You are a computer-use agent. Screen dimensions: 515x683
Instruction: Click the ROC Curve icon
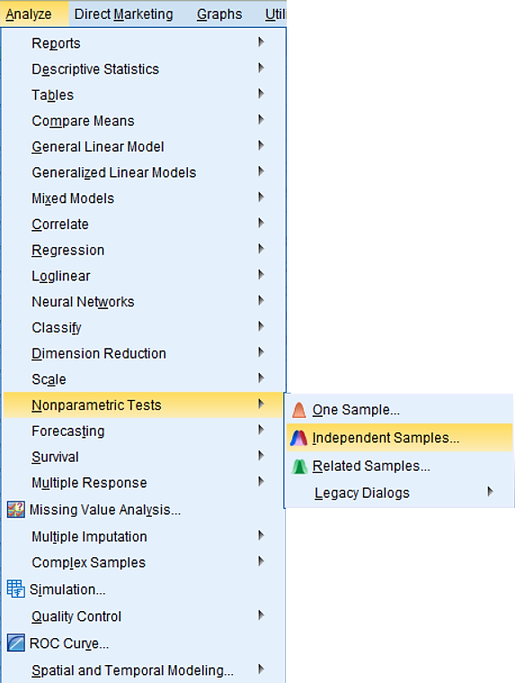pyautogui.click(x=15, y=643)
